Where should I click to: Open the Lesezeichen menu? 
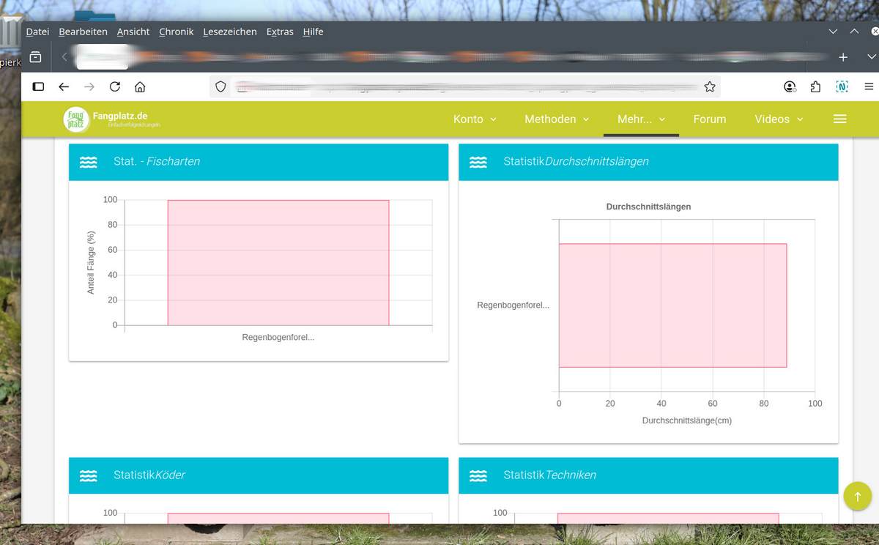[x=229, y=31]
